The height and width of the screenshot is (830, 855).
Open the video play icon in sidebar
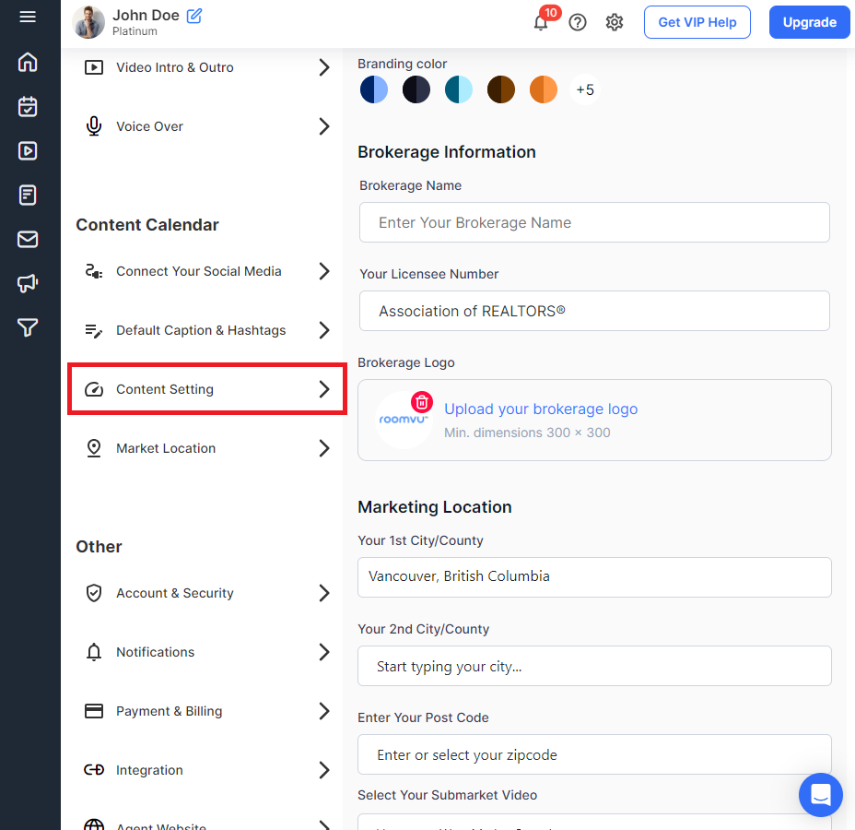coord(28,151)
